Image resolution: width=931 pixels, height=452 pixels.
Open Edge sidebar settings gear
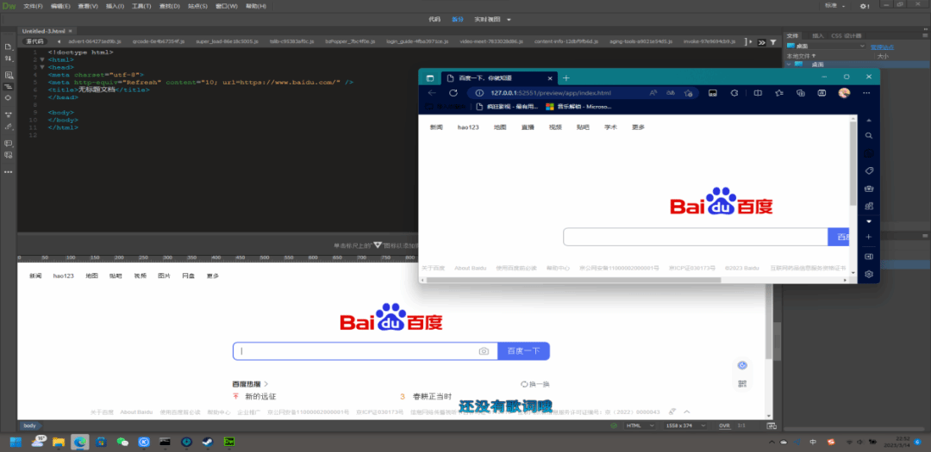pos(869,274)
